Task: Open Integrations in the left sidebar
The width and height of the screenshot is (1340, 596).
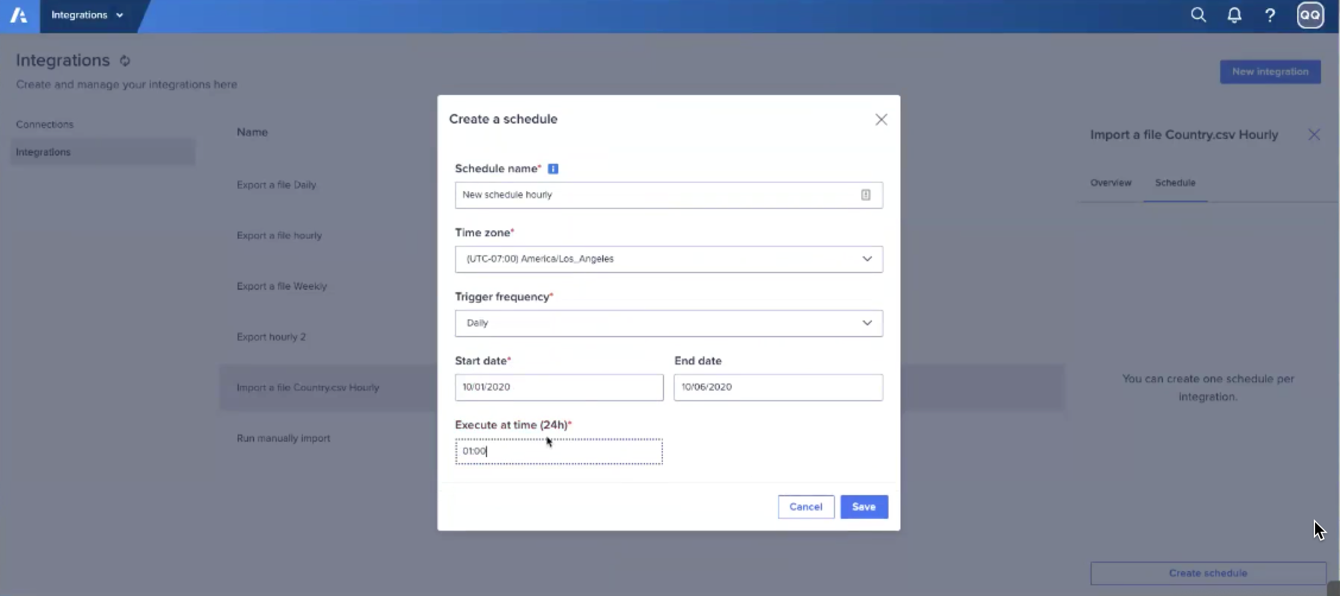Action: [x=103, y=152]
